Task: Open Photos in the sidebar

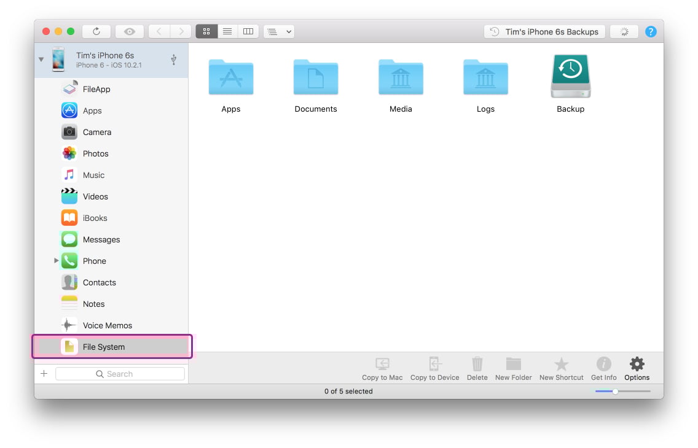Action: [111, 154]
